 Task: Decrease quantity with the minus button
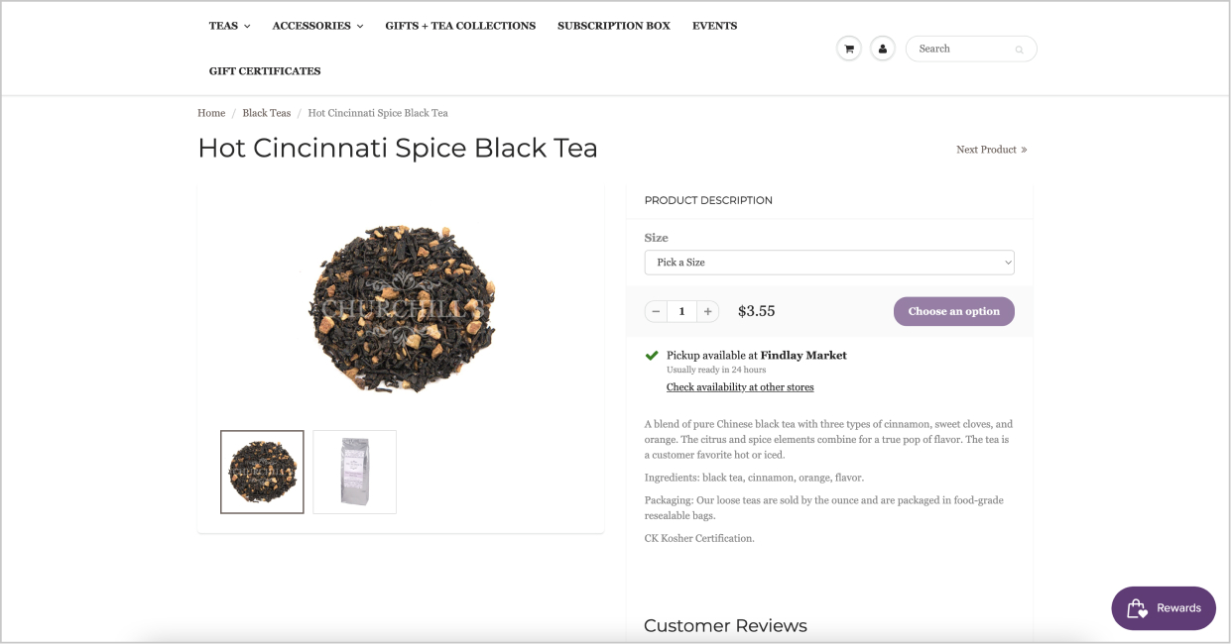click(x=656, y=311)
